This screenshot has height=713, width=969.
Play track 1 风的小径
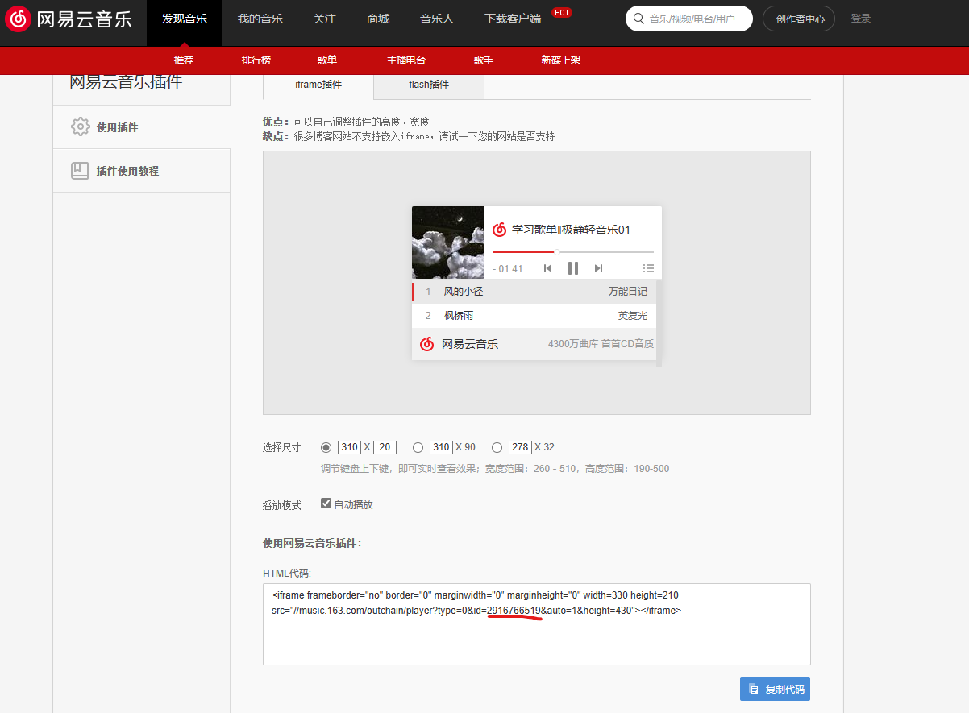tap(534, 292)
